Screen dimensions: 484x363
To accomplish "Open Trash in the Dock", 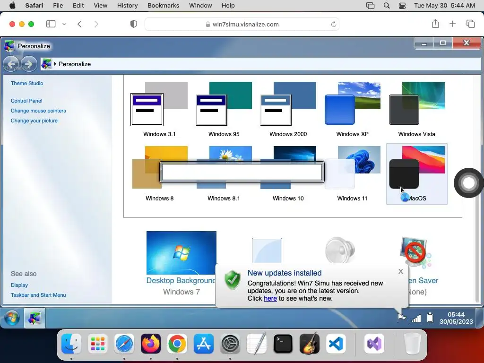I will pos(412,344).
